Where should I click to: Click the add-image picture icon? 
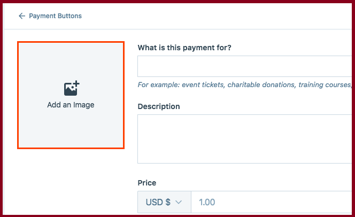click(72, 88)
